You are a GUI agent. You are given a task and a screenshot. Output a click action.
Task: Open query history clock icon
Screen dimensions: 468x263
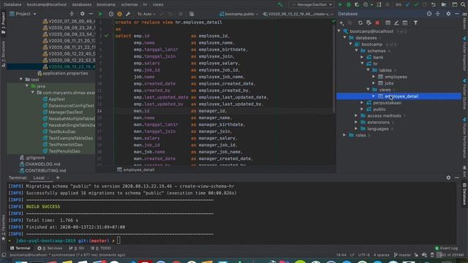[111, 14]
